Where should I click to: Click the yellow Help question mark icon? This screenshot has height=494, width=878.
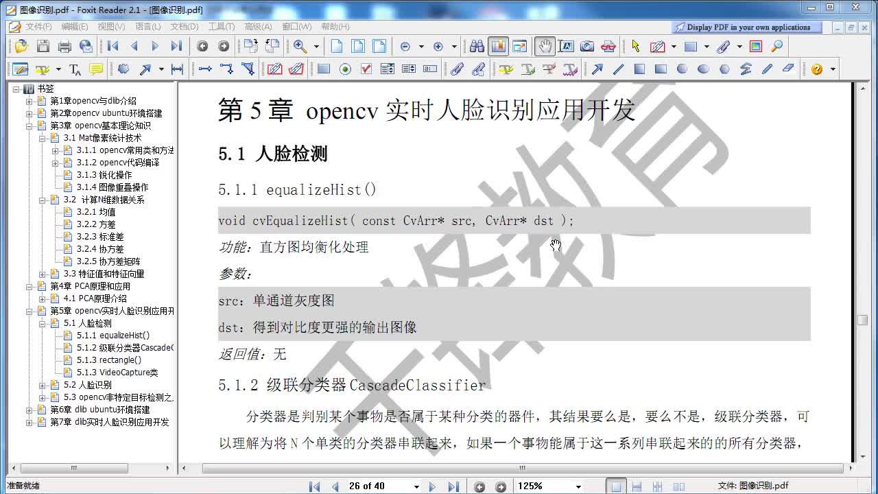pos(816,69)
